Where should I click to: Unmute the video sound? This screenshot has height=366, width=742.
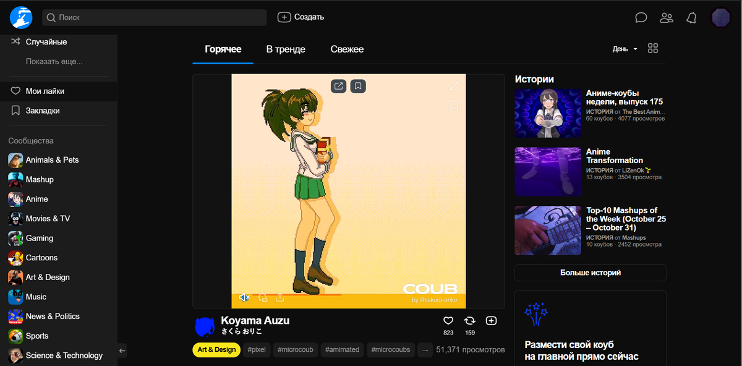click(244, 297)
